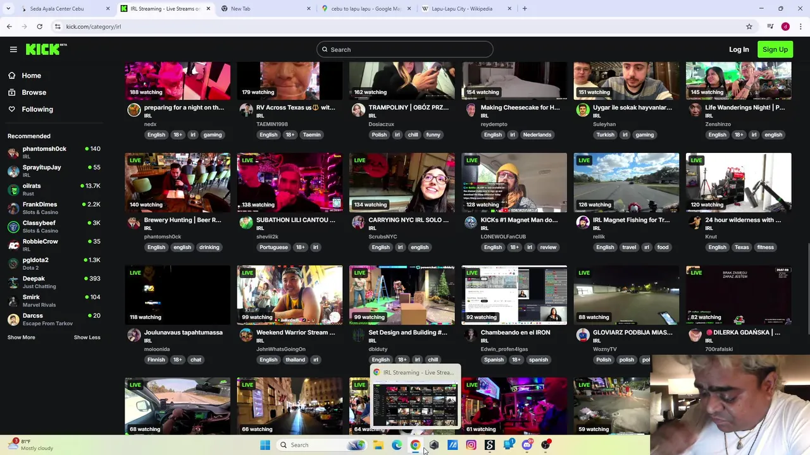Switch to the Lapu-Lapu City Wikipedia tab
Viewport: 810px width, 455px height.
click(x=467, y=9)
